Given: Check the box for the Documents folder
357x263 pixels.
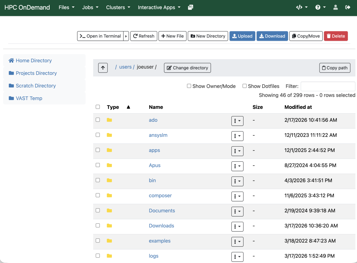Looking at the screenshot, I should (98, 210).
